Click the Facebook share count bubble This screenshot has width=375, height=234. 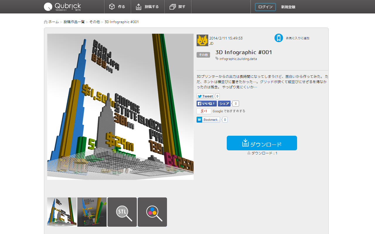(236, 104)
